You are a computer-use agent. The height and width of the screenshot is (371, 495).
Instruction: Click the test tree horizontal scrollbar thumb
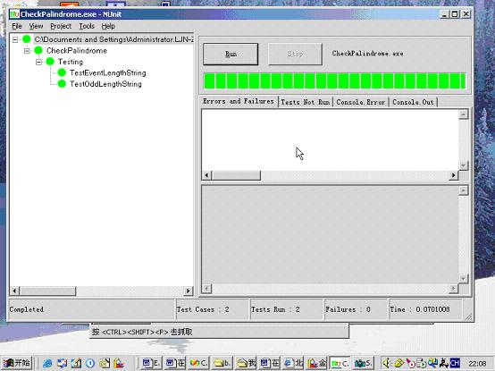pos(48,291)
